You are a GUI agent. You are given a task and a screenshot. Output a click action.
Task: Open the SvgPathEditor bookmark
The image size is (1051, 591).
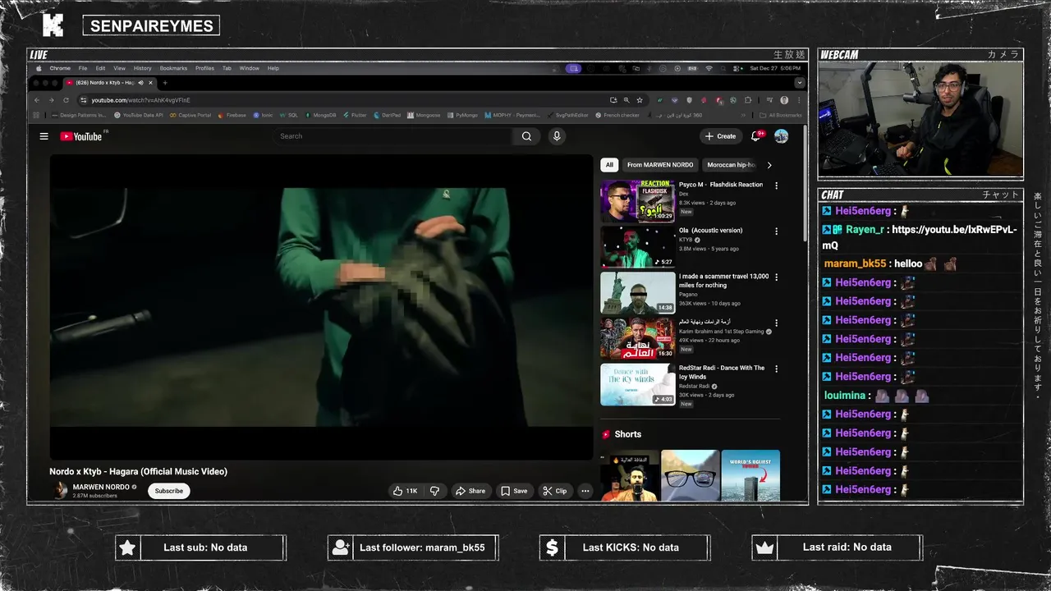click(567, 115)
